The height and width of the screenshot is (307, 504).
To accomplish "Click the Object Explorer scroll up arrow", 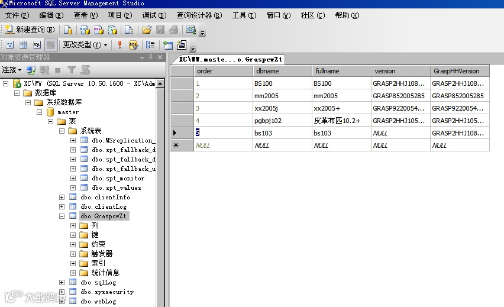I will point(160,83).
